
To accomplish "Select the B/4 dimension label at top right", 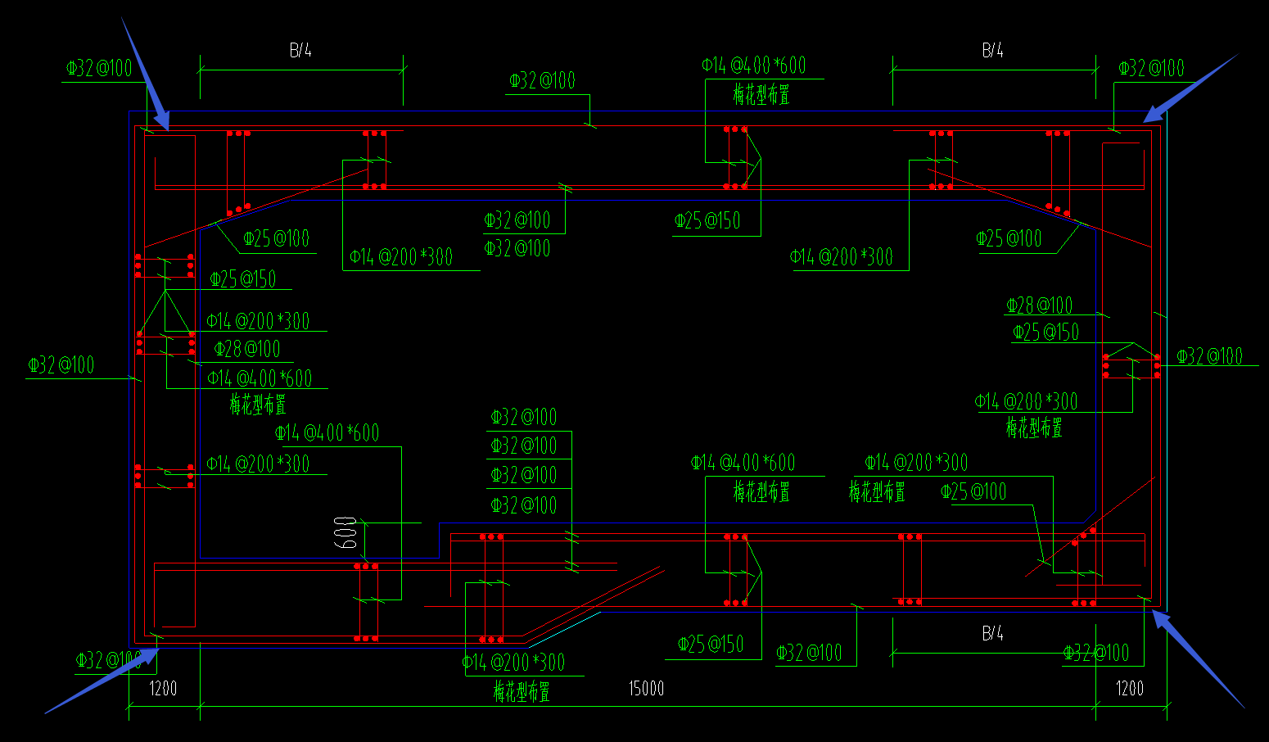I will (993, 51).
